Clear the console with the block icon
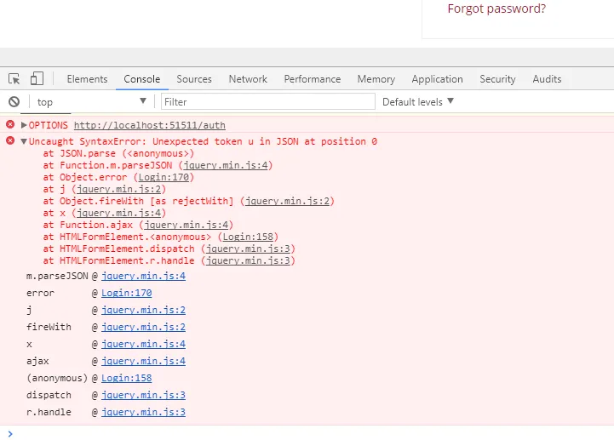Viewport: 614px width, 440px height. click(x=14, y=102)
